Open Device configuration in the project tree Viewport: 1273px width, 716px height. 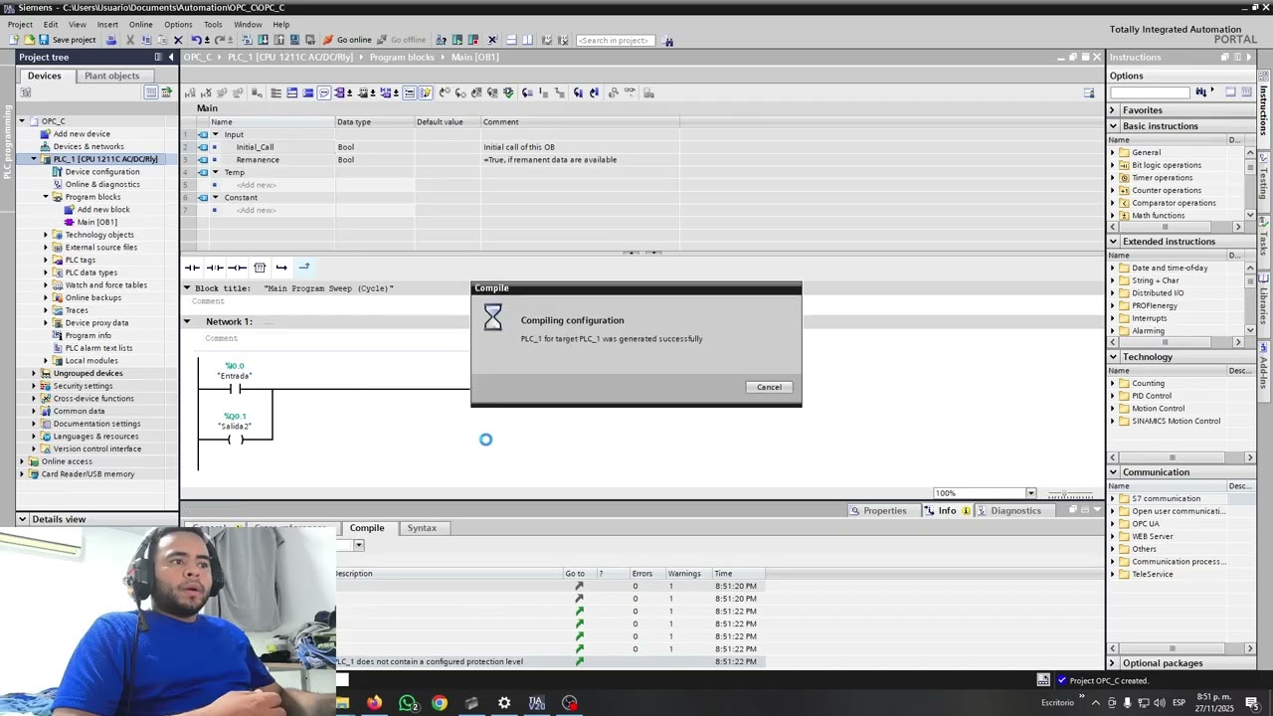pos(102,171)
